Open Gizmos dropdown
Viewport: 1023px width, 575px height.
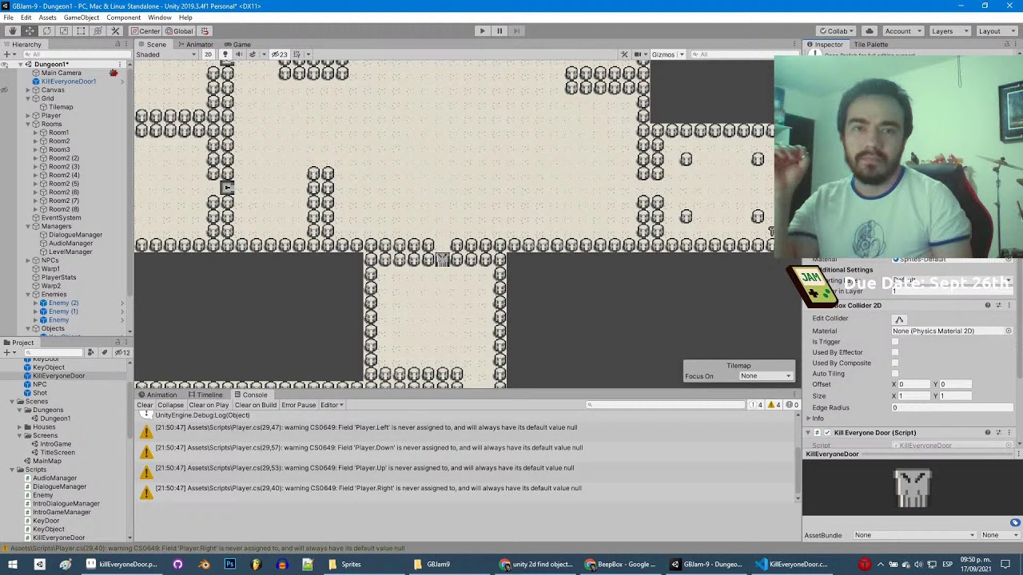(x=667, y=54)
